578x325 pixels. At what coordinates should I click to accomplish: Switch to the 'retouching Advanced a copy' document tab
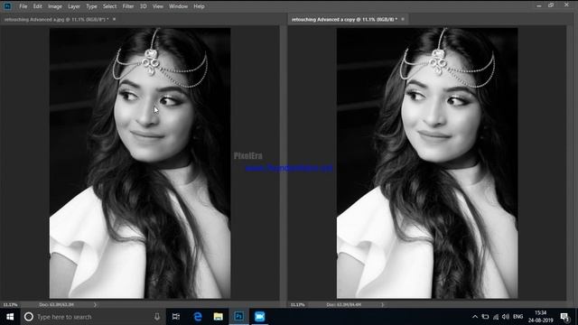[x=344, y=19]
